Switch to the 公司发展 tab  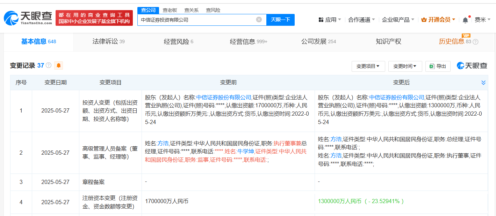[318, 42]
